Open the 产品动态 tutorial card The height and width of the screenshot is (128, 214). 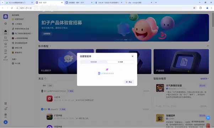(181, 62)
